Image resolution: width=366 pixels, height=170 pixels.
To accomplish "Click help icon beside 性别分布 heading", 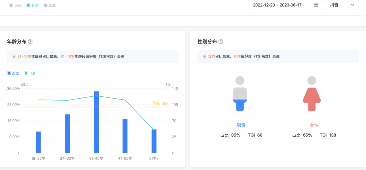I will click(221, 42).
